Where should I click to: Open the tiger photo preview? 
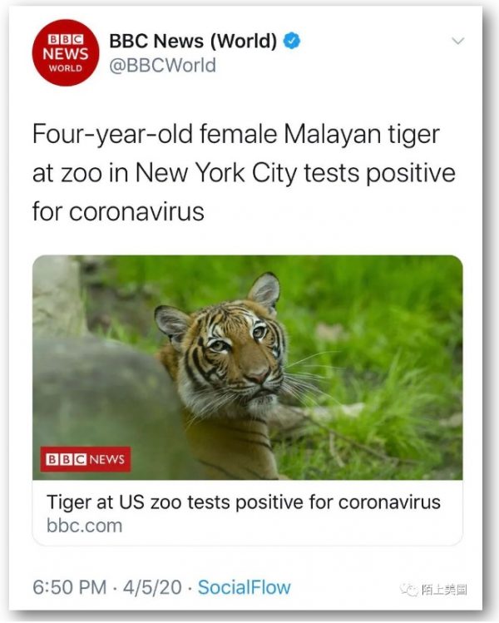tap(248, 368)
